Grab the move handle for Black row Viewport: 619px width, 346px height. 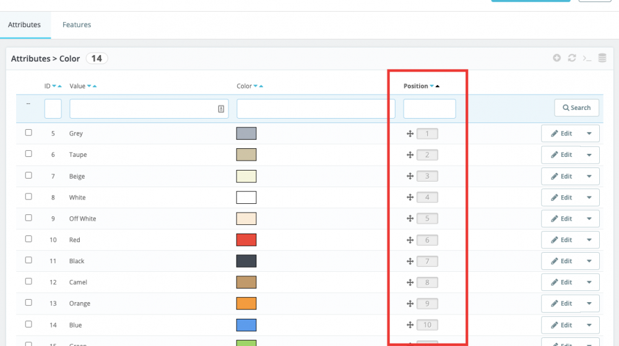[x=410, y=261]
